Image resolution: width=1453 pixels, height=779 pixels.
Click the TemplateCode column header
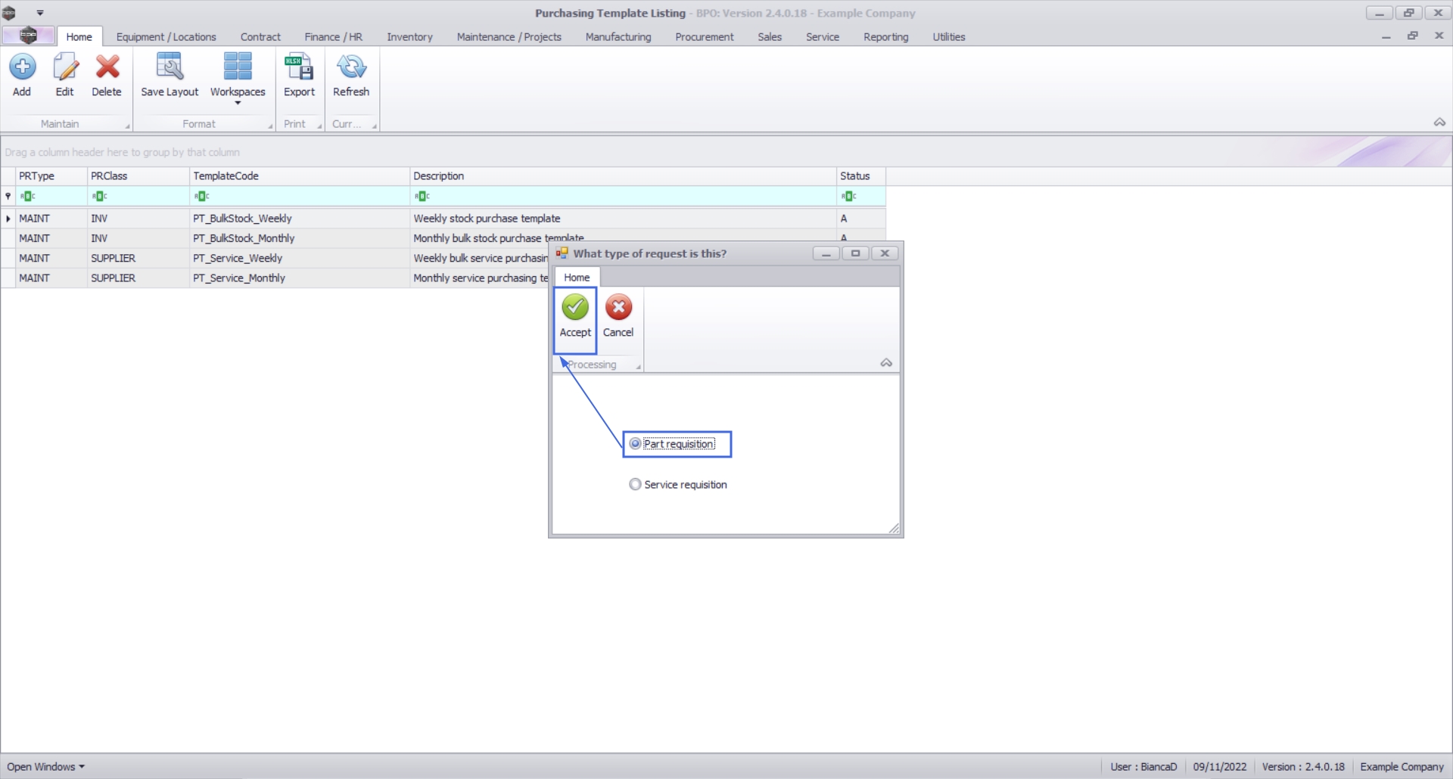pos(299,176)
